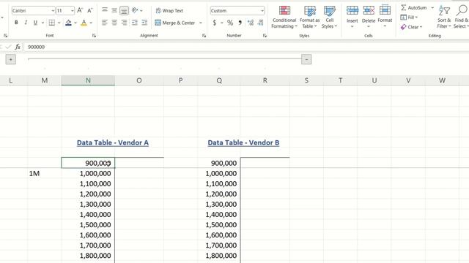The width and height of the screenshot is (469, 263).
Task: Open Format as Table gallery
Action: pyautogui.click(x=309, y=18)
